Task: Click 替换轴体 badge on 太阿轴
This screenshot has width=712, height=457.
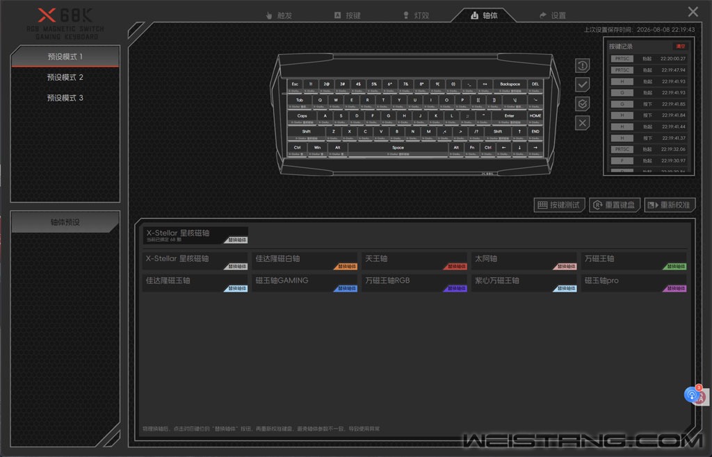Action: 565,267
